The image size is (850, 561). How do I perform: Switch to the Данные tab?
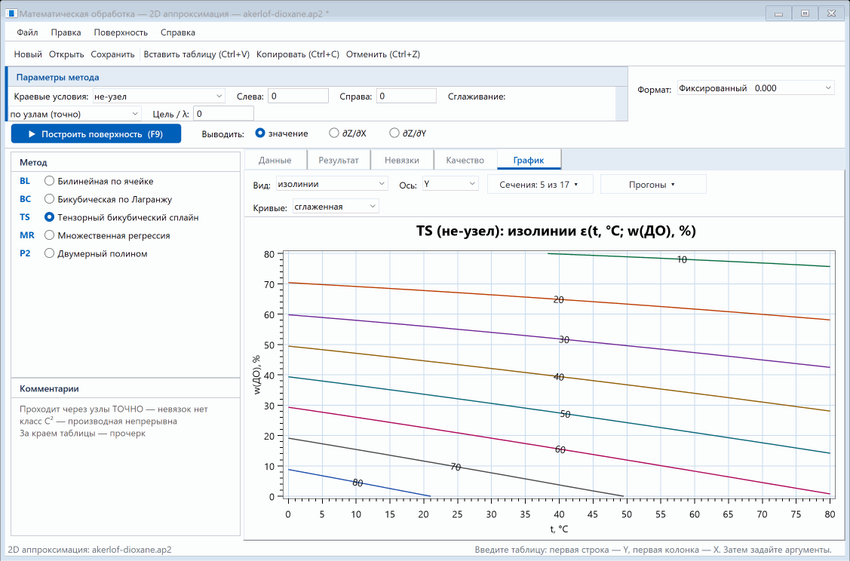click(x=275, y=160)
